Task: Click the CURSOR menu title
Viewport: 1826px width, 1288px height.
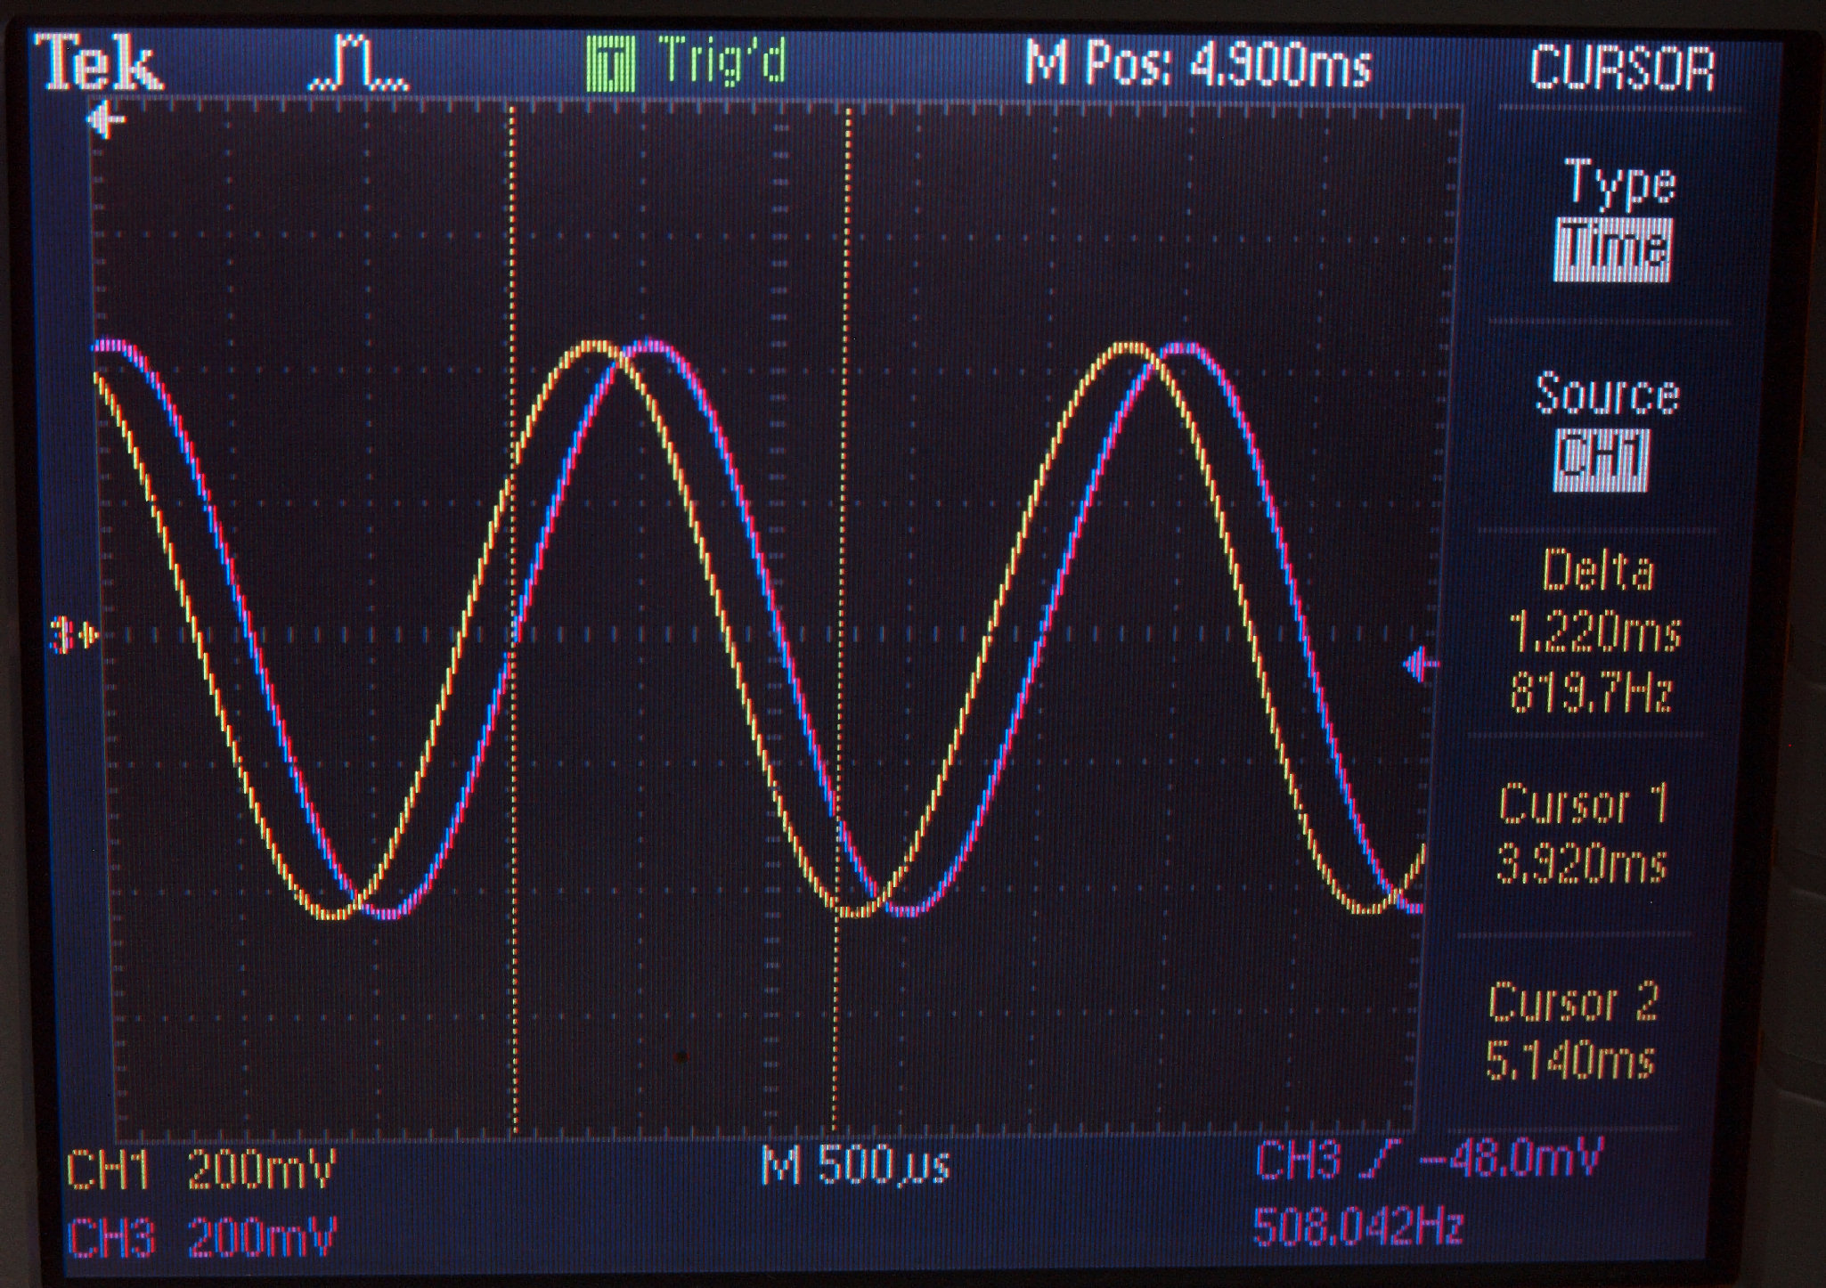Action: pos(1622,69)
